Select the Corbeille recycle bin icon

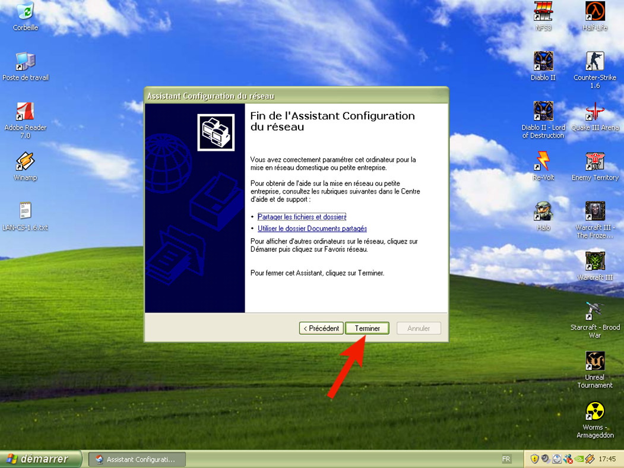[x=25, y=12]
